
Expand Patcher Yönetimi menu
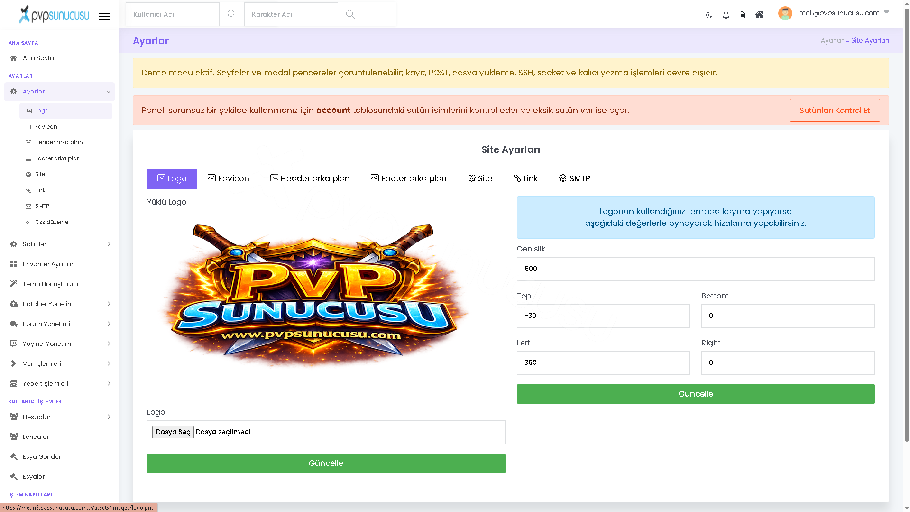pyautogui.click(x=59, y=304)
